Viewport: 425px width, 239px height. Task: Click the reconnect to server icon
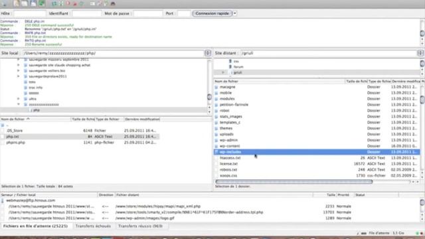[x=82, y=3]
